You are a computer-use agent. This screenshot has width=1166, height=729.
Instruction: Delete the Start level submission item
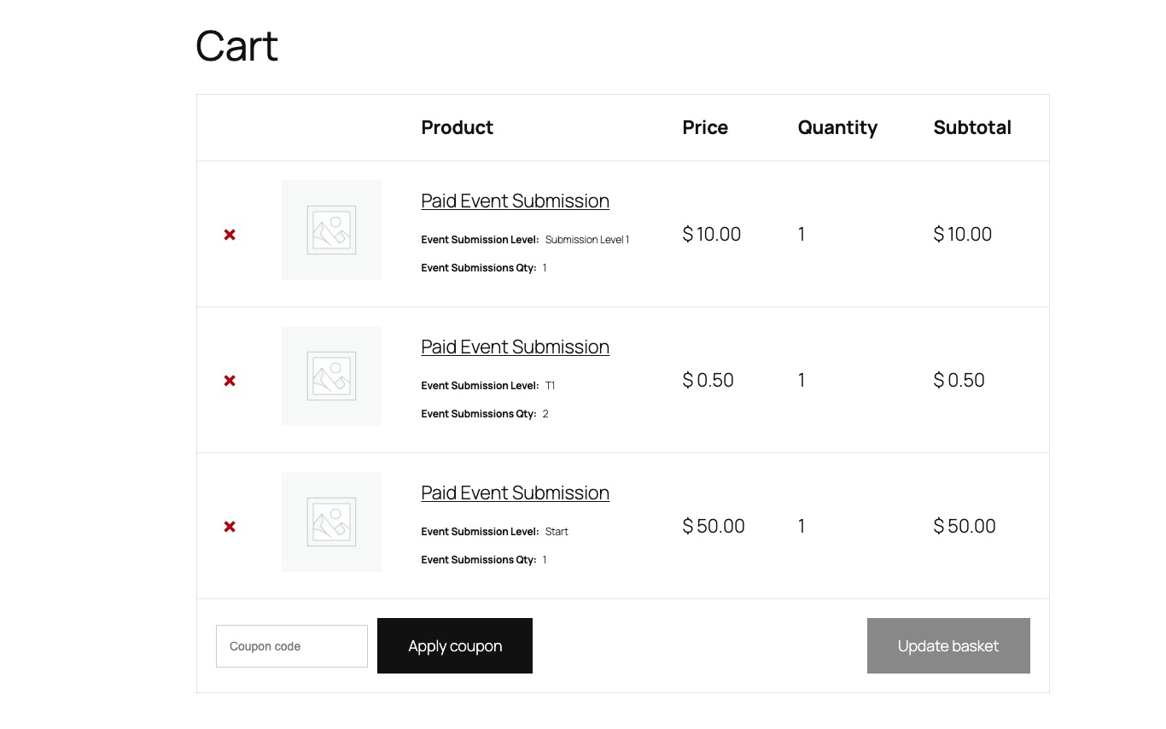point(230,527)
